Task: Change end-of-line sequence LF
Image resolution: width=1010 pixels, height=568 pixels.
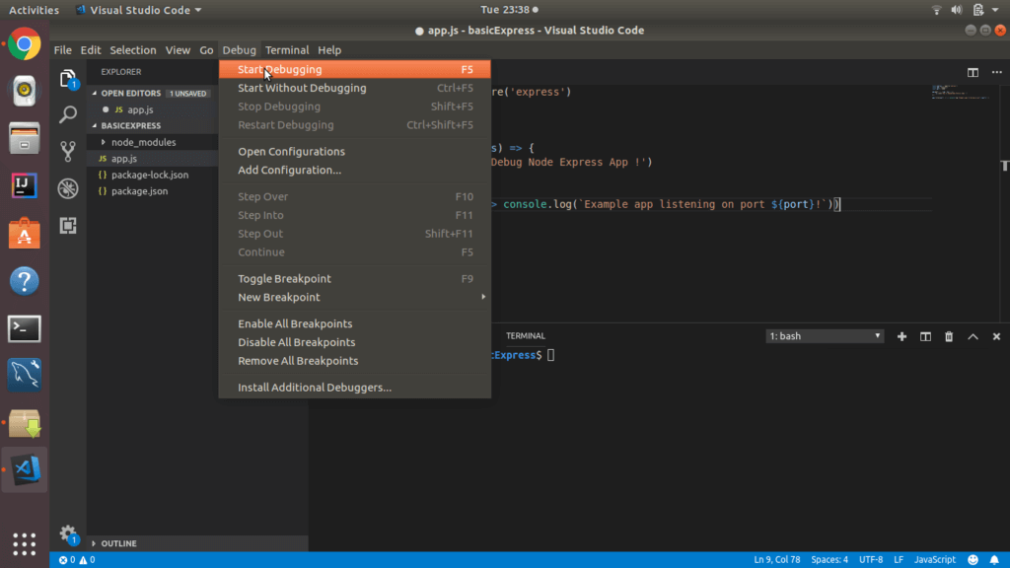Action: point(899,560)
